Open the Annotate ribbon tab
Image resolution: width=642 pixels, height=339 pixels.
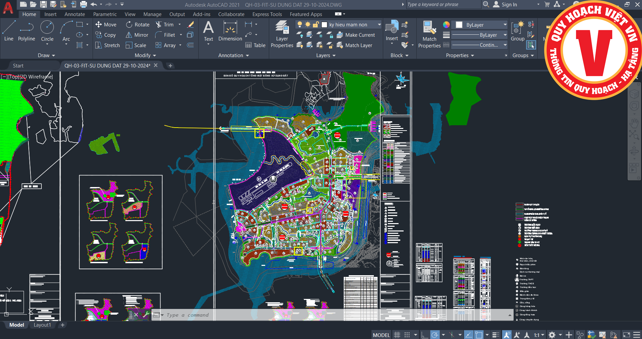point(75,14)
